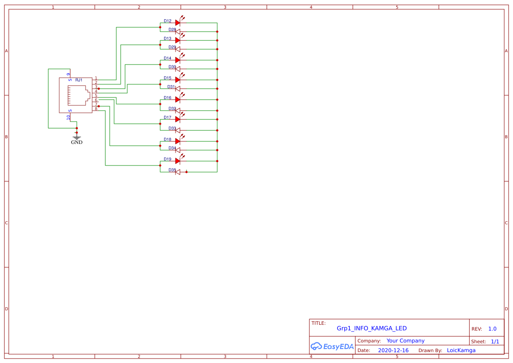
Task: Click the RJ1 connector symbol
Action: tap(75, 94)
